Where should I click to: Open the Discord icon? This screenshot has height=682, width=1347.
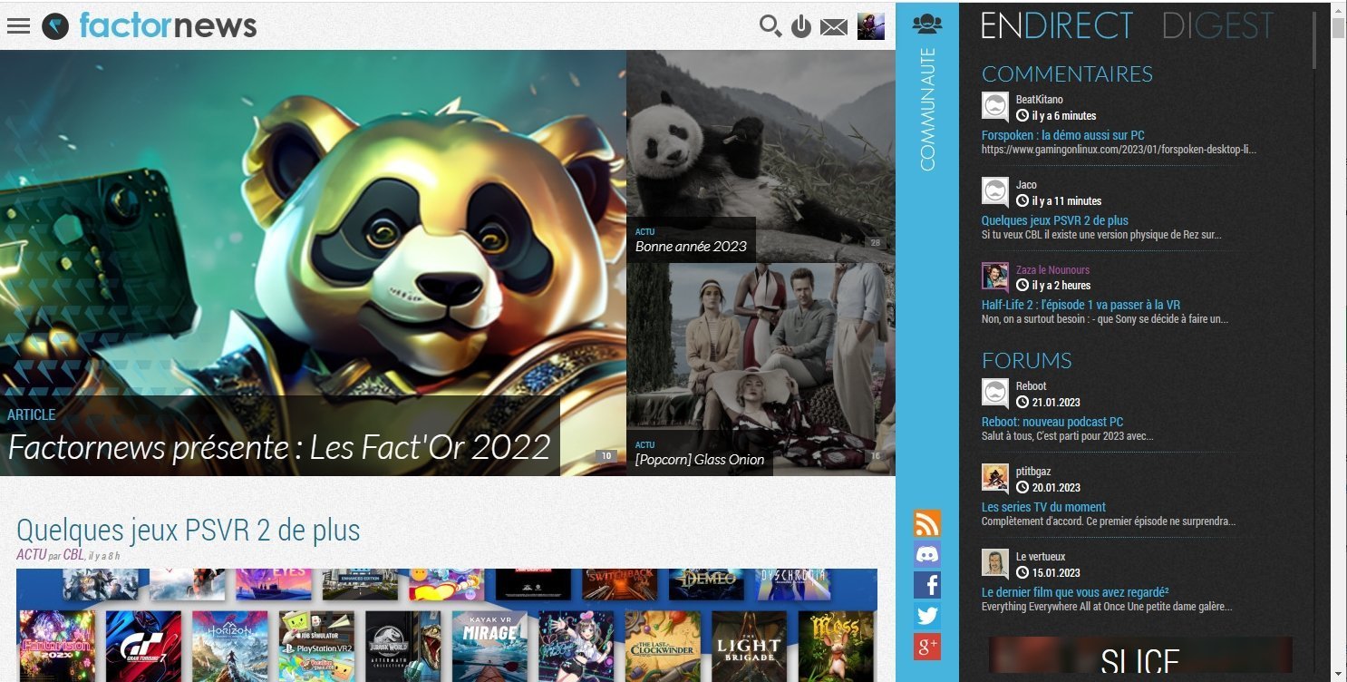tap(926, 554)
